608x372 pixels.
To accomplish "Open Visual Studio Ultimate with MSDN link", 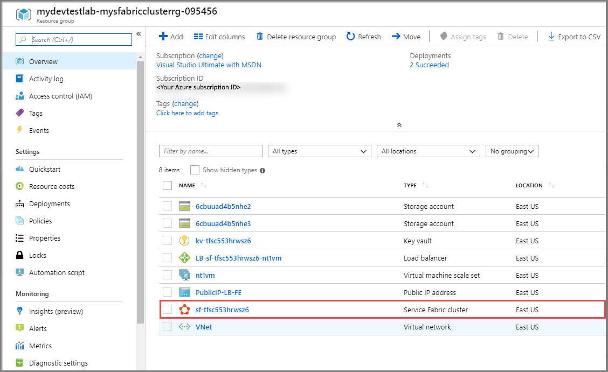I will point(209,65).
